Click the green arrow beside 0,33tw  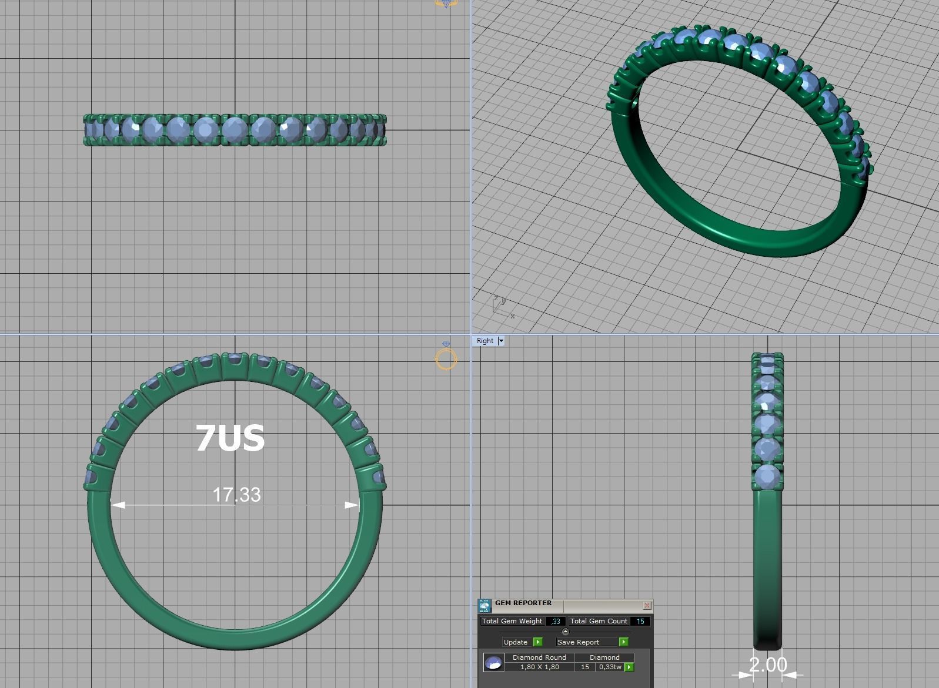pos(629,667)
